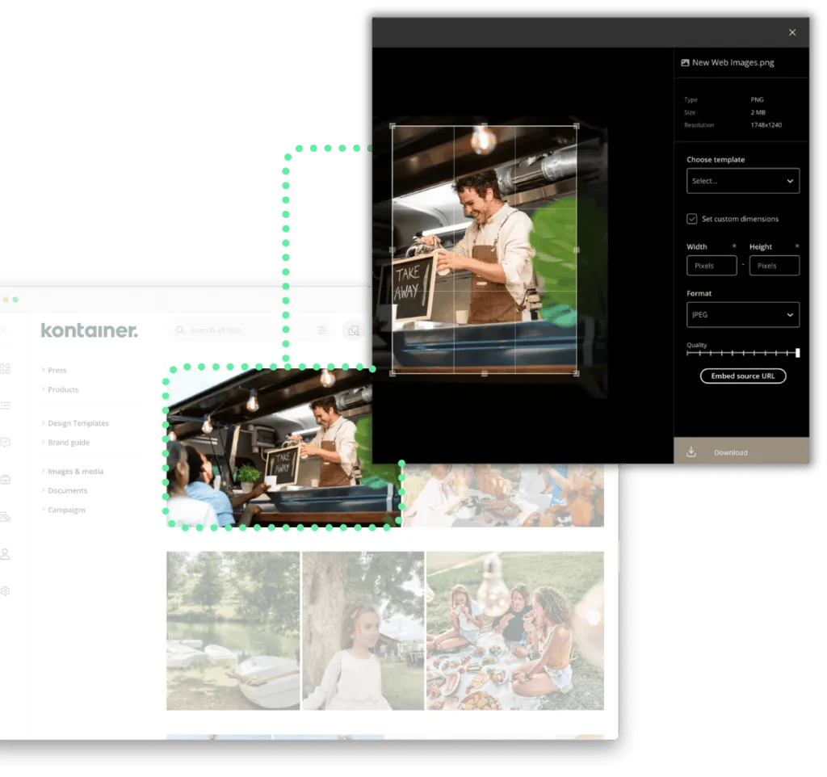Click the file name New Web Images.png
The height and width of the screenshot is (777, 827).
click(x=733, y=63)
